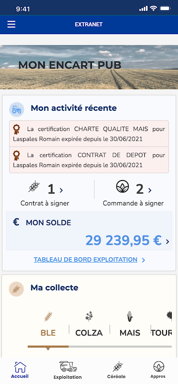Tap the corn icon above MAIS
Viewport: 178px width, 384px height.
click(x=129, y=316)
